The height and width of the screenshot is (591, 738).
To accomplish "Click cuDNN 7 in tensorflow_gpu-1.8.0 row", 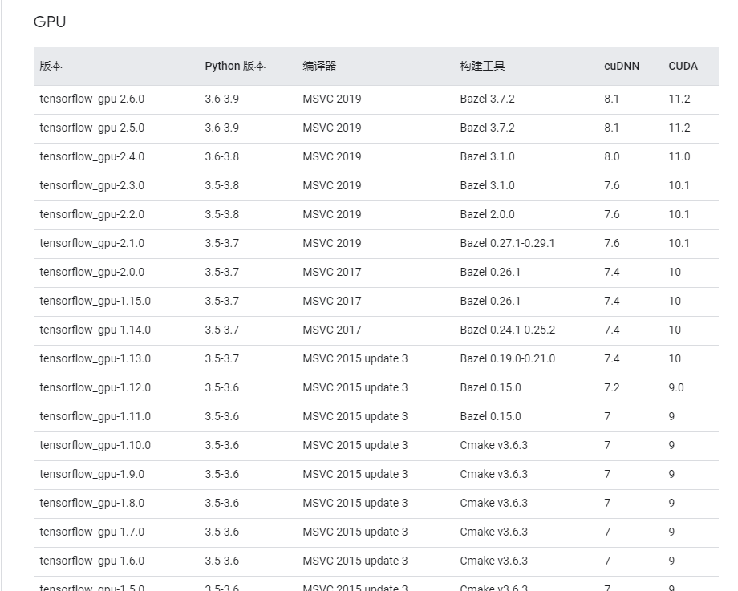I will click(607, 503).
